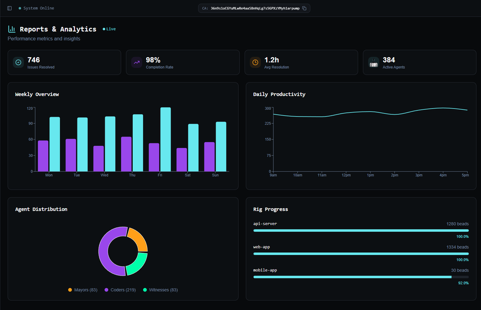The width and height of the screenshot is (481, 310).
Task: Click the Mayors (83) legend entry
Action: (83, 290)
